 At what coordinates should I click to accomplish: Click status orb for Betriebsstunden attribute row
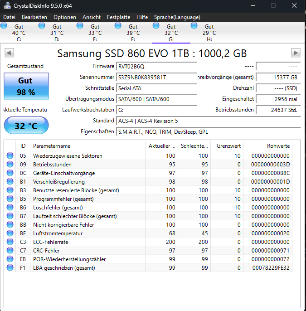tap(10, 164)
